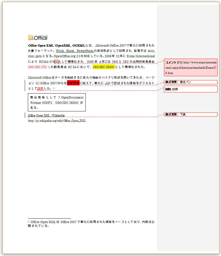Select the 書式変更: 蛍光ペン revision balloon
The height and width of the screenshot is (256, 221).
[x=191, y=82]
